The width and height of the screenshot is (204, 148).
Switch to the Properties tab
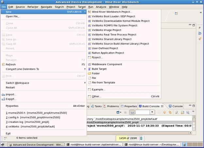129,106
